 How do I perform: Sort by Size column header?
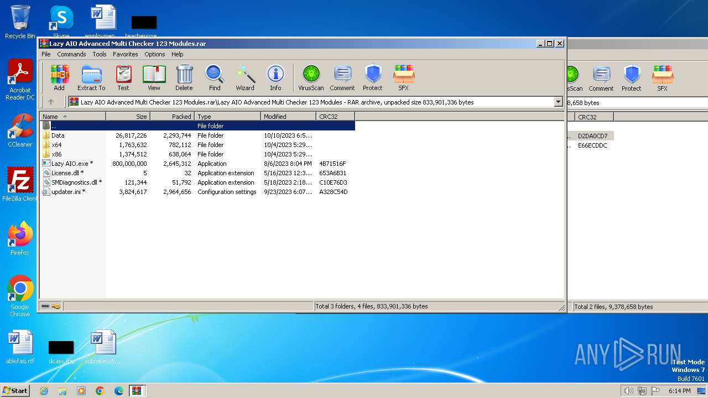(128, 117)
